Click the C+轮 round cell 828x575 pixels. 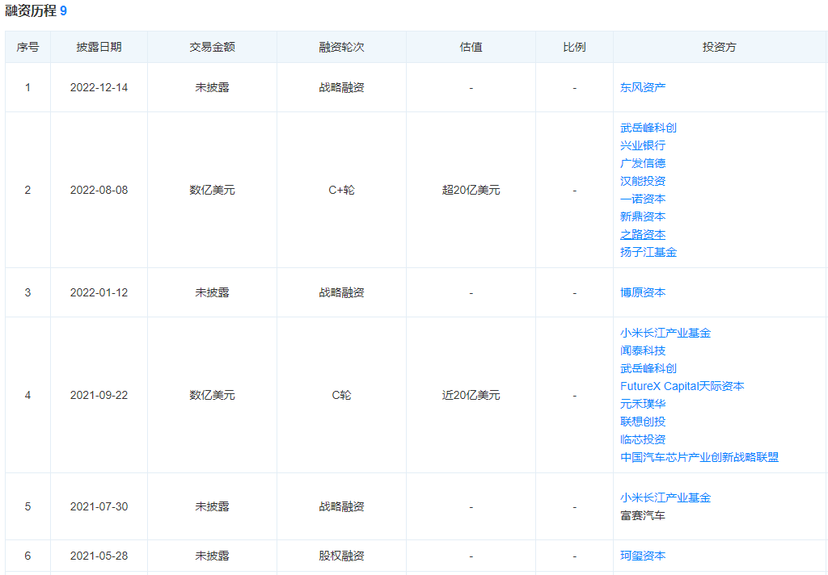tap(342, 190)
